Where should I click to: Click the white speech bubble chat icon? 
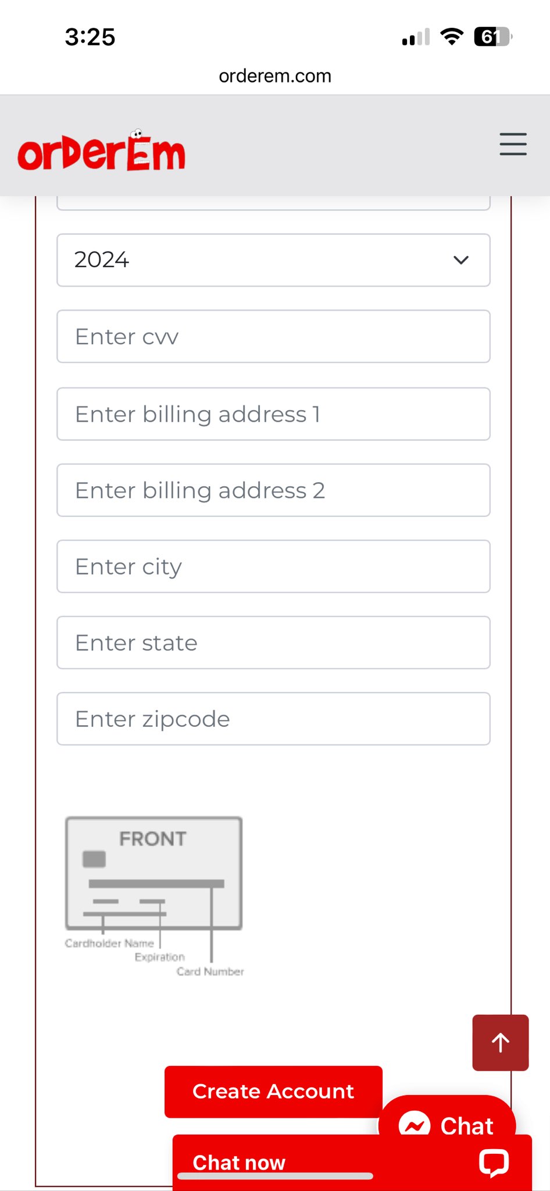pyautogui.click(x=494, y=1162)
